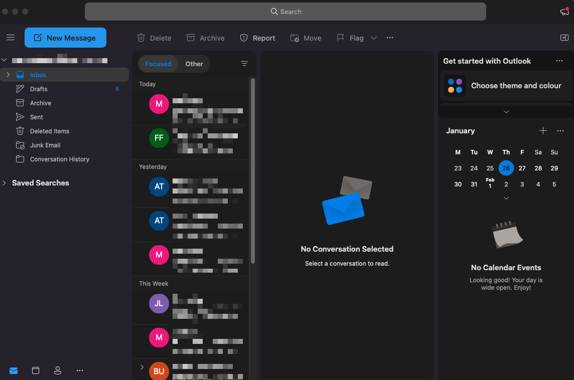The width and height of the screenshot is (574, 380).
Task: Open the Drafts folder
Action: click(x=64, y=89)
